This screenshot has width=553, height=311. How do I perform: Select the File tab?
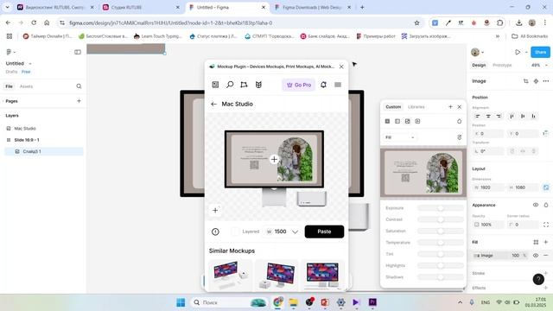[10, 86]
